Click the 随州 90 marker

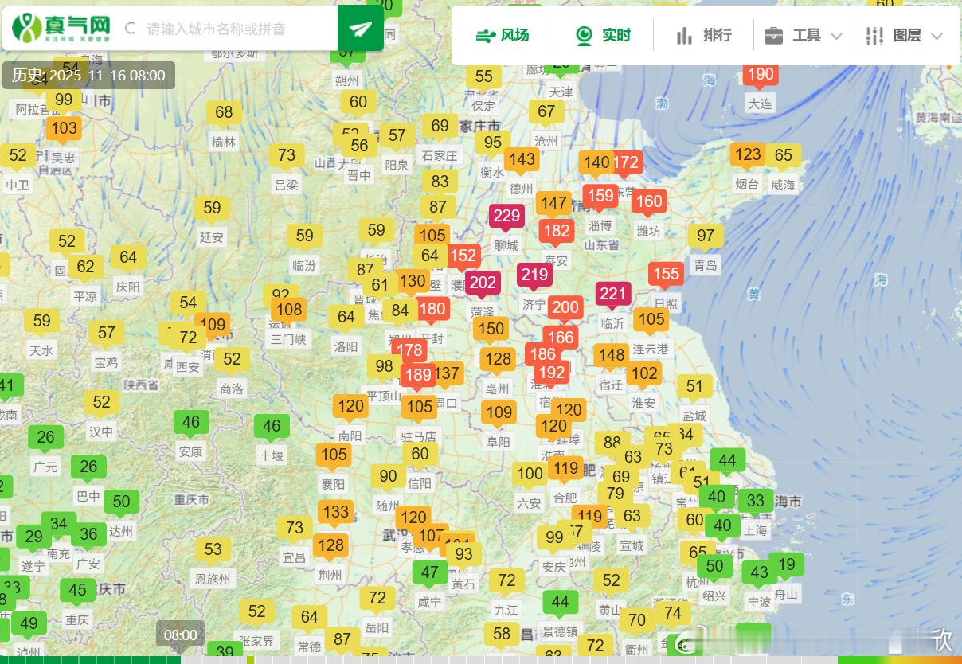point(388,478)
